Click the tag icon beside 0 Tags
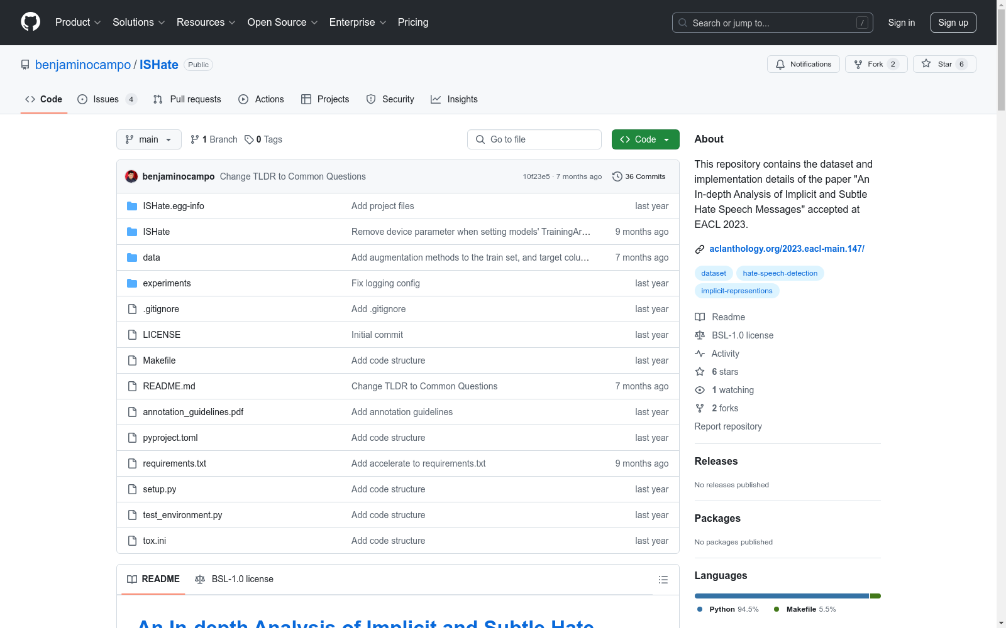 tap(249, 139)
